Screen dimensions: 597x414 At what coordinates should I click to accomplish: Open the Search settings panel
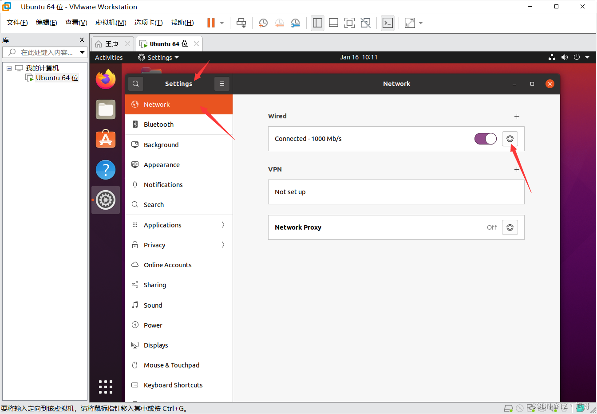(x=179, y=205)
